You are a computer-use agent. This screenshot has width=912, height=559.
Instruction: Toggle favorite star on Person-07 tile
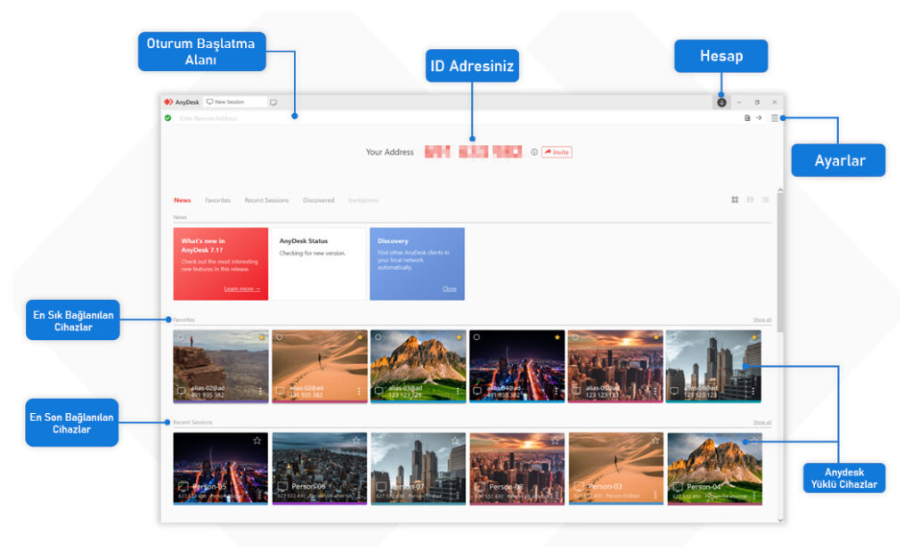point(455,440)
